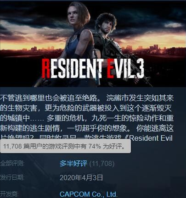186x198 pixels.
Task: Click the red letter E in EVIL
Action: 110,68
